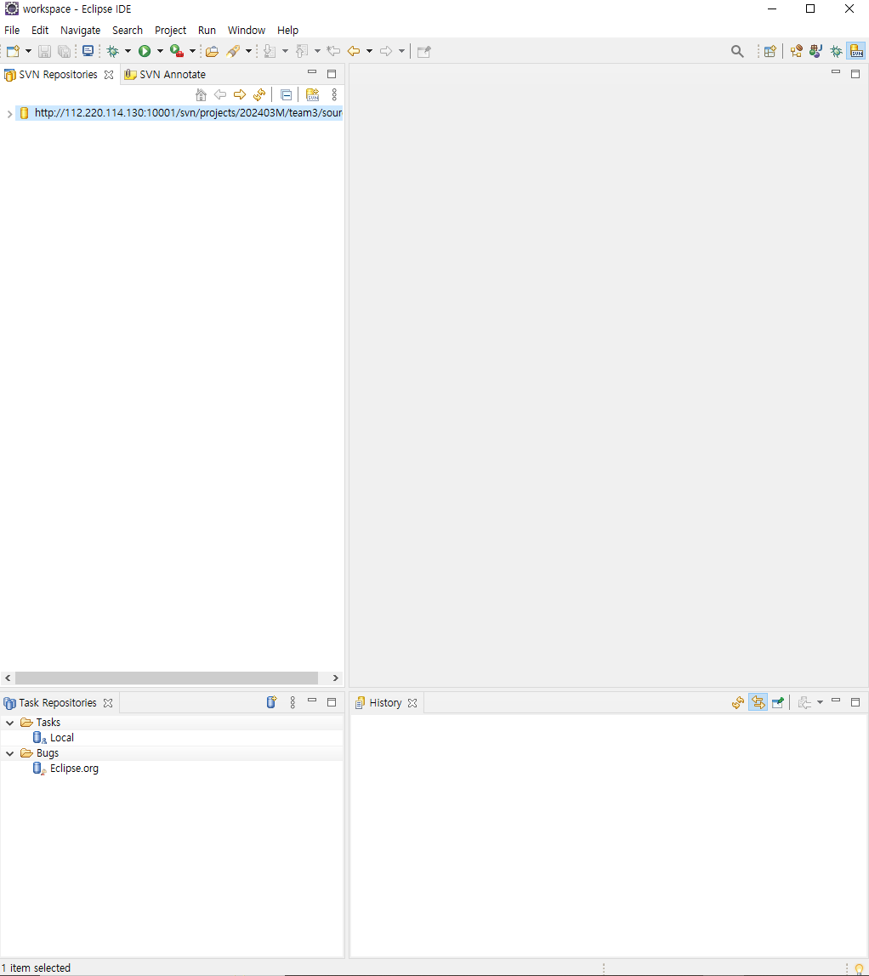This screenshot has width=869, height=976.
Task: Open the Window menu
Action: click(246, 30)
